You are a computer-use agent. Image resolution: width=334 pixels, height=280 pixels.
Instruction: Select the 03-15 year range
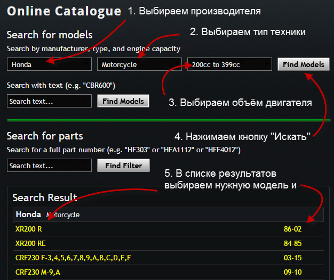[x=292, y=258]
